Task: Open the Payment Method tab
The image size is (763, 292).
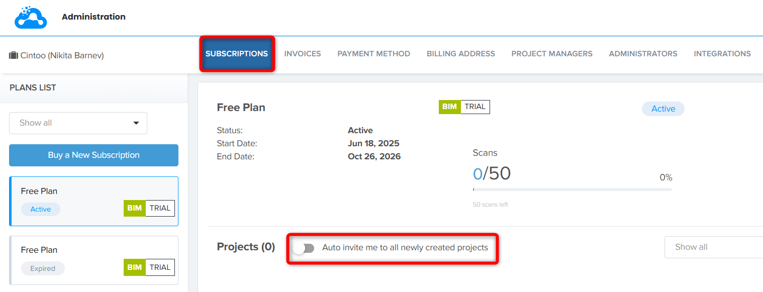Action: coord(373,54)
